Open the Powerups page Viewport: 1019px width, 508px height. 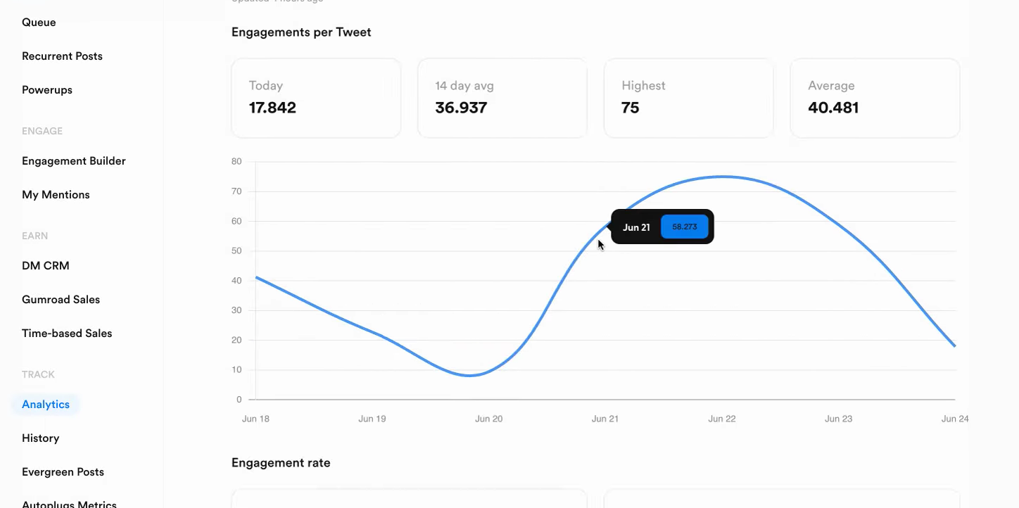click(46, 89)
